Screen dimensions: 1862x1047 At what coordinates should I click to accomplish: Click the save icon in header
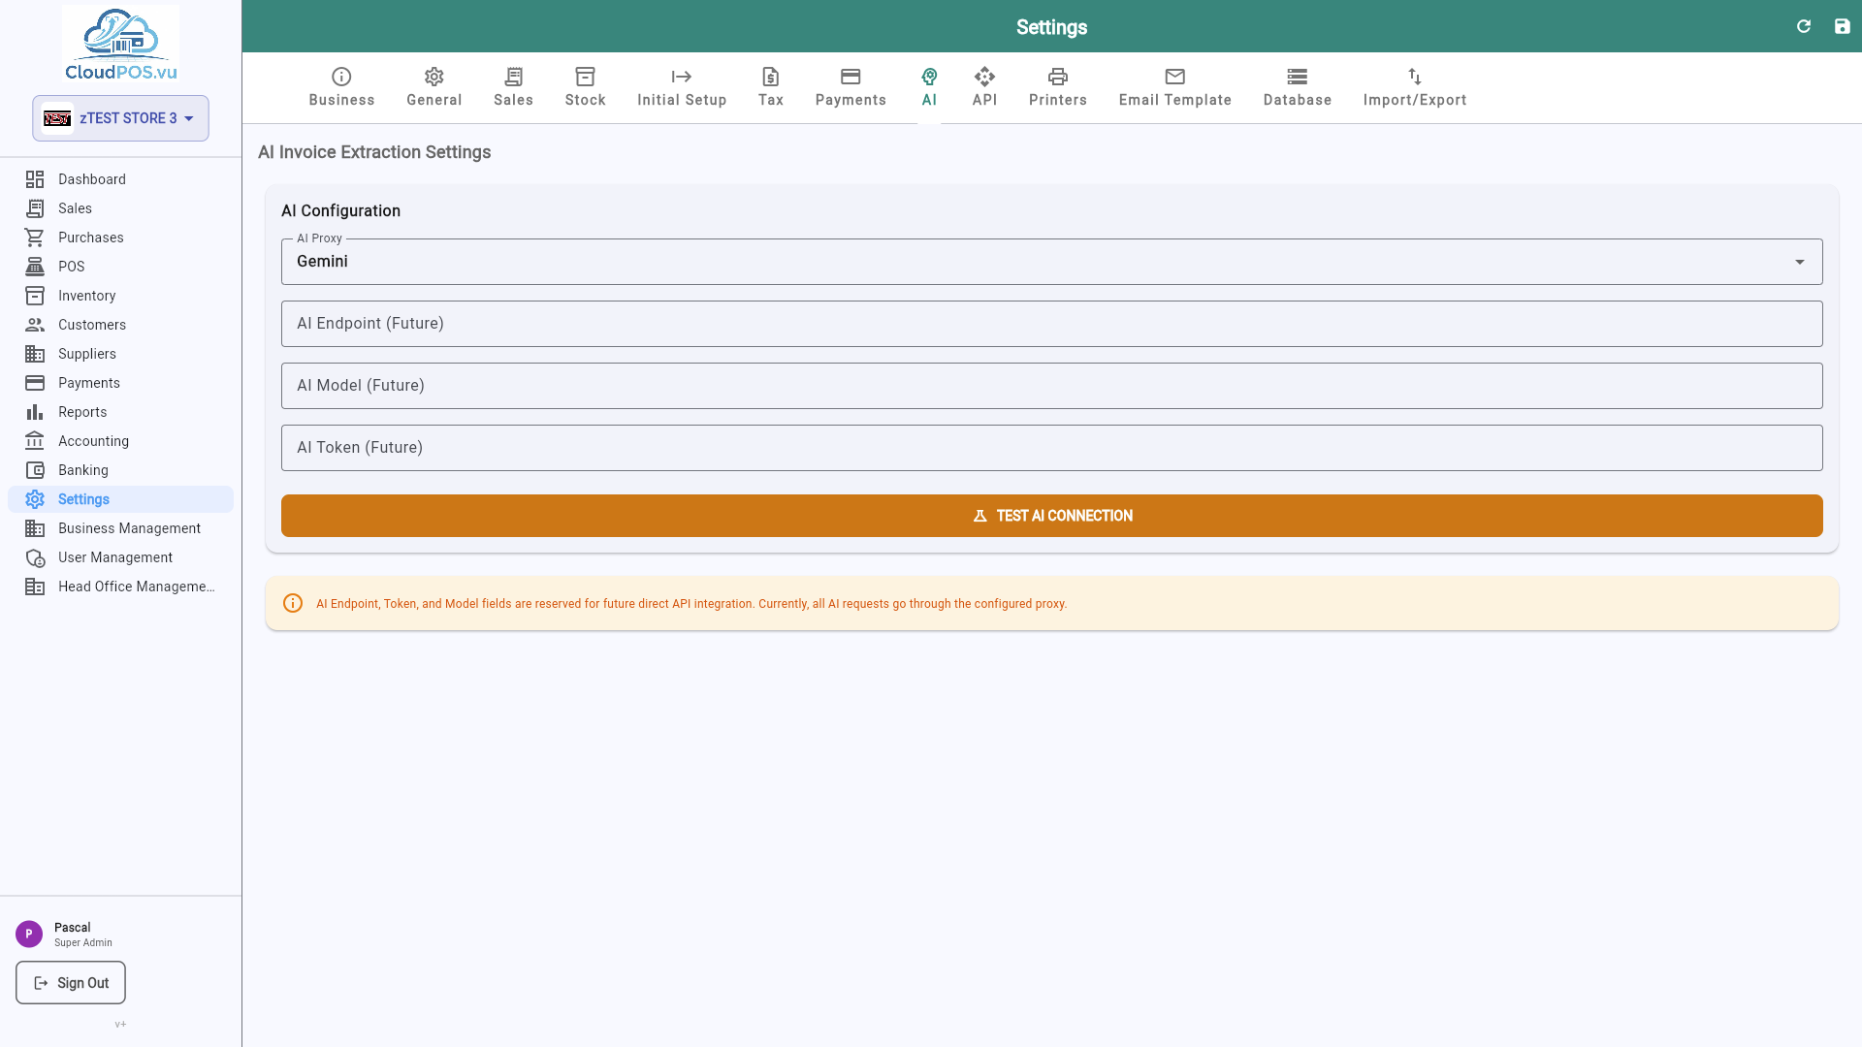click(x=1843, y=26)
